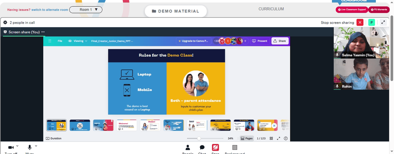Open the call settings gear icon
This screenshot has width=394, height=154.
coord(5,22)
